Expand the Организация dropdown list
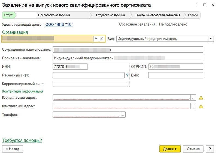Image resolution: width=218 pixels, height=155 pixels. (96, 39)
